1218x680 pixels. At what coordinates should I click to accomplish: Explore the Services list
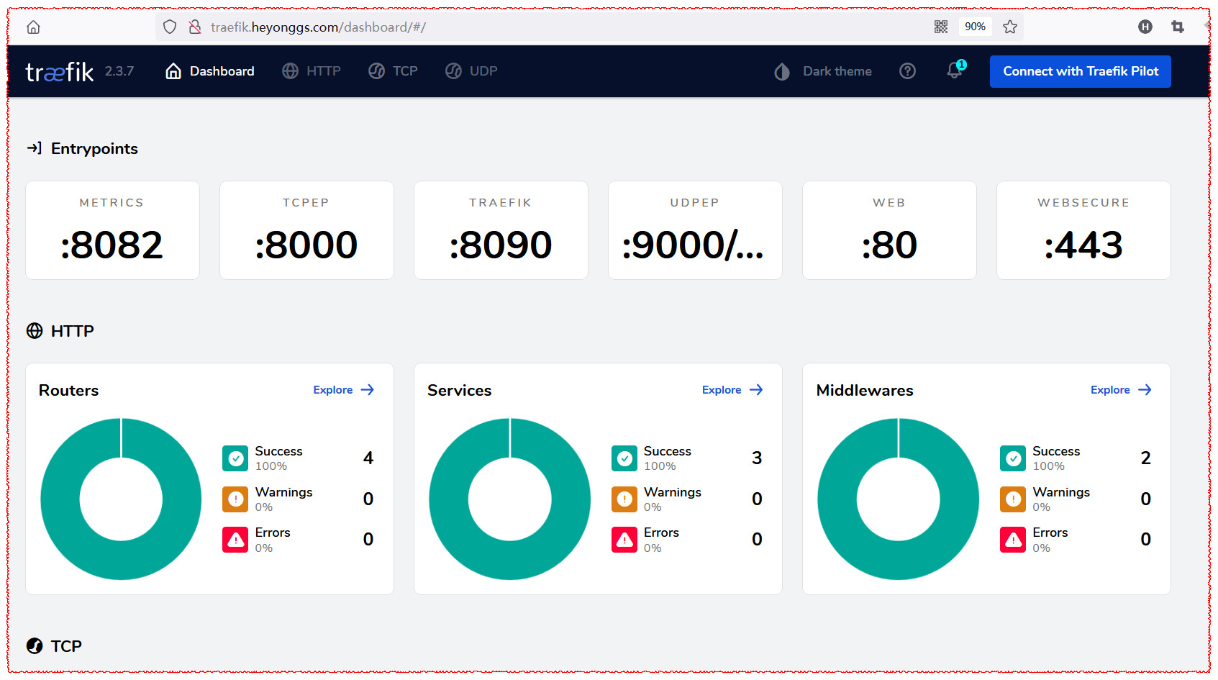[732, 390]
